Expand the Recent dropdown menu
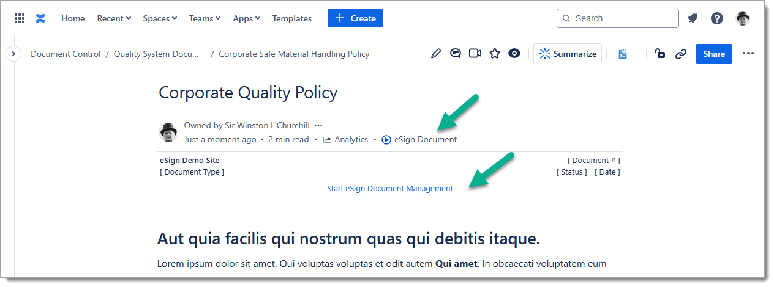Image resolution: width=774 pixels, height=287 pixels. [x=114, y=18]
